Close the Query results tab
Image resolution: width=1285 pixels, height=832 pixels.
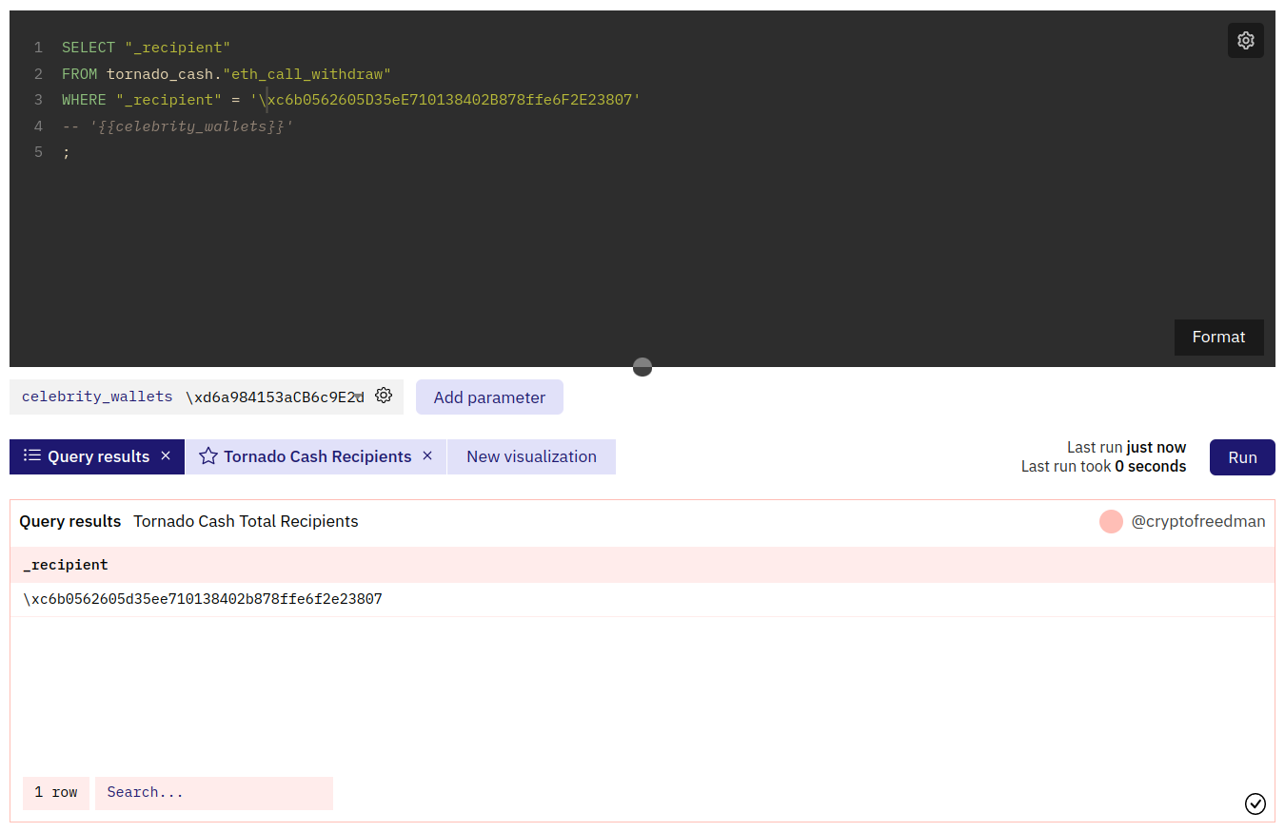166,456
